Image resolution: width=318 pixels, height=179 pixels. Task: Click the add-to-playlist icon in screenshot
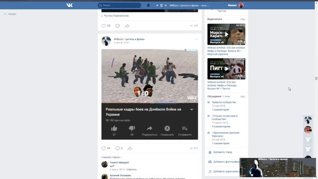coord(185,128)
